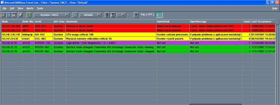Screen dimensions: 280x105
Task: Click the first toolbar icon beside the snowflake
Action: [x=3, y=15]
